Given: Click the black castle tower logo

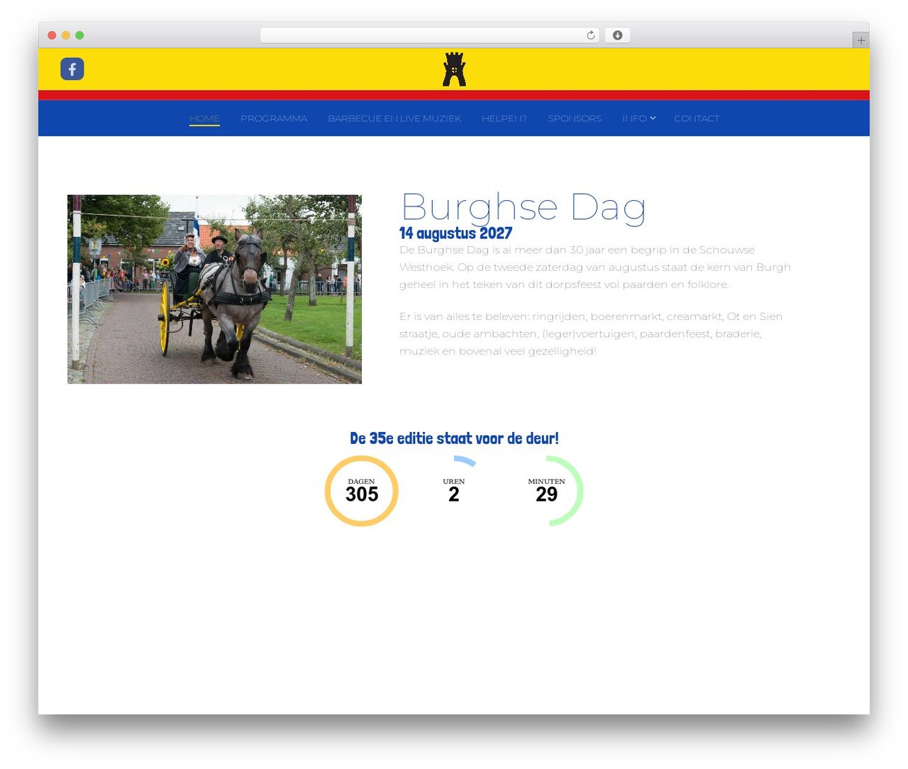Looking at the screenshot, I should point(454,70).
